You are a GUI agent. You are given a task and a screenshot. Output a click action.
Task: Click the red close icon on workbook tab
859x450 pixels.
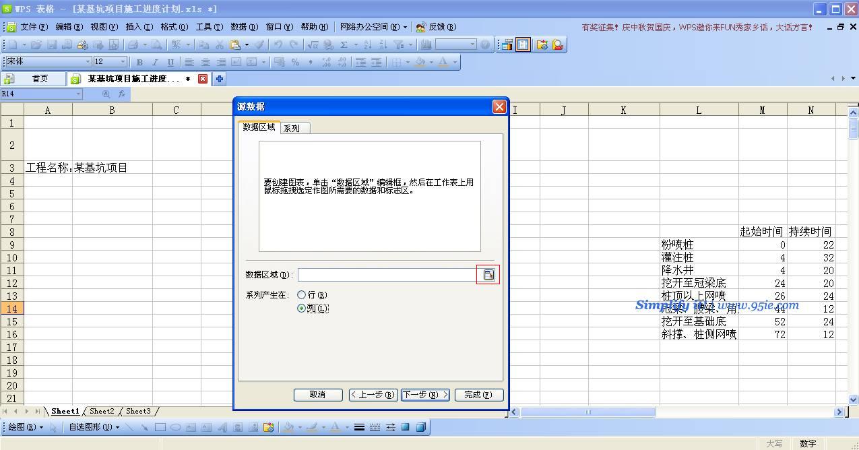click(x=203, y=79)
